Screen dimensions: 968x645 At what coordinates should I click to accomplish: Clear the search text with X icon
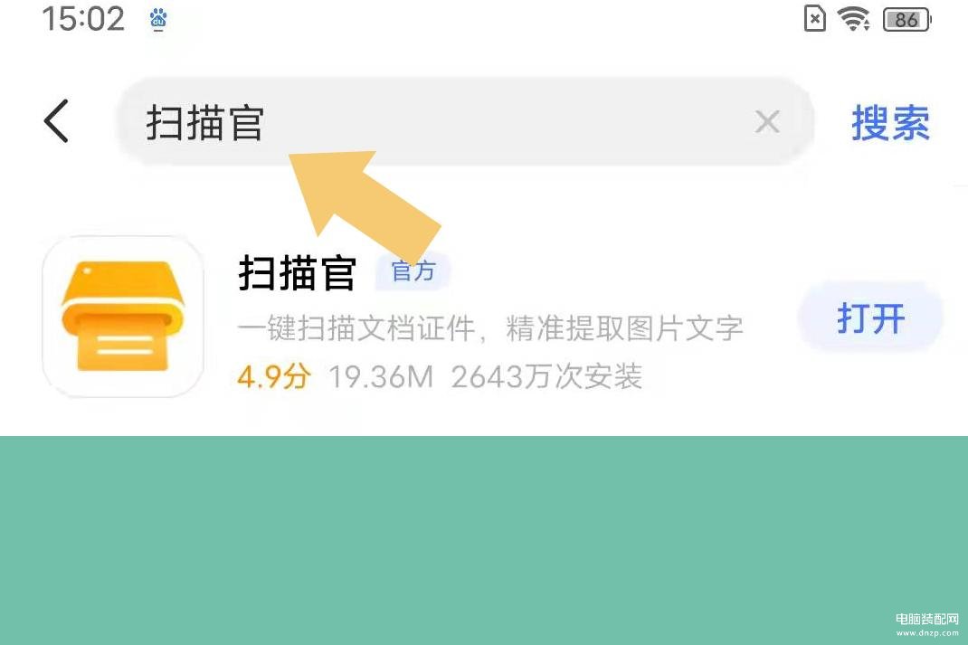pos(767,121)
